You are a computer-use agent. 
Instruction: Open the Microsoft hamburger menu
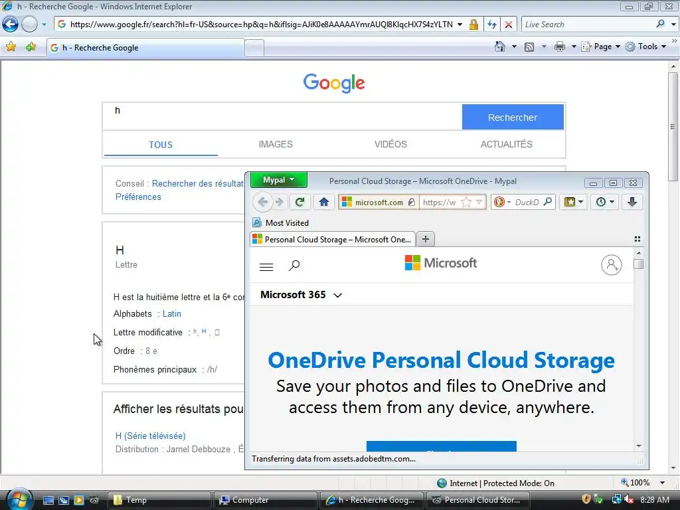coord(266,267)
